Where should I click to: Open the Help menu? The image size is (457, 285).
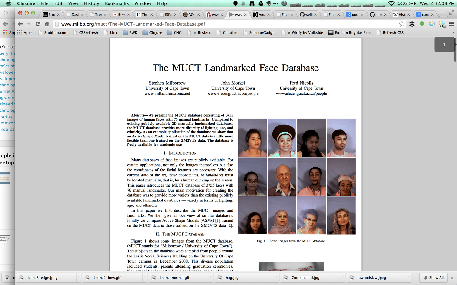(x=162, y=3)
